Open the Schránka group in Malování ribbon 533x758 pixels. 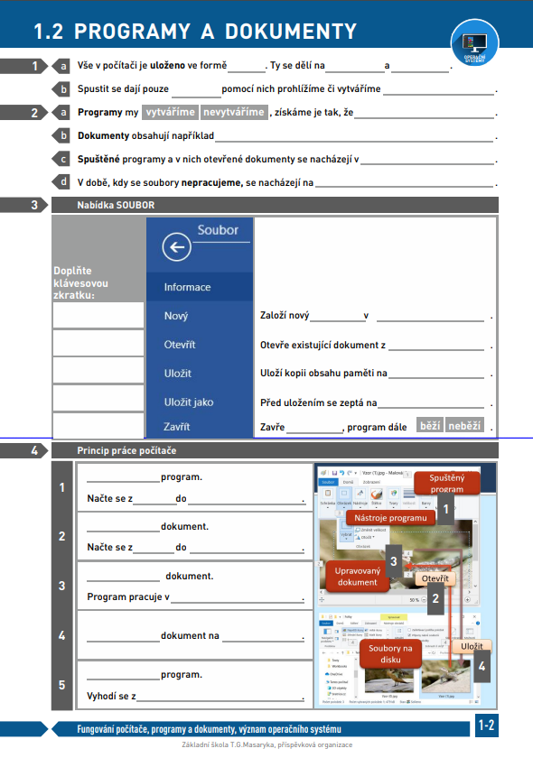pyautogui.click(x=328, y=497)
